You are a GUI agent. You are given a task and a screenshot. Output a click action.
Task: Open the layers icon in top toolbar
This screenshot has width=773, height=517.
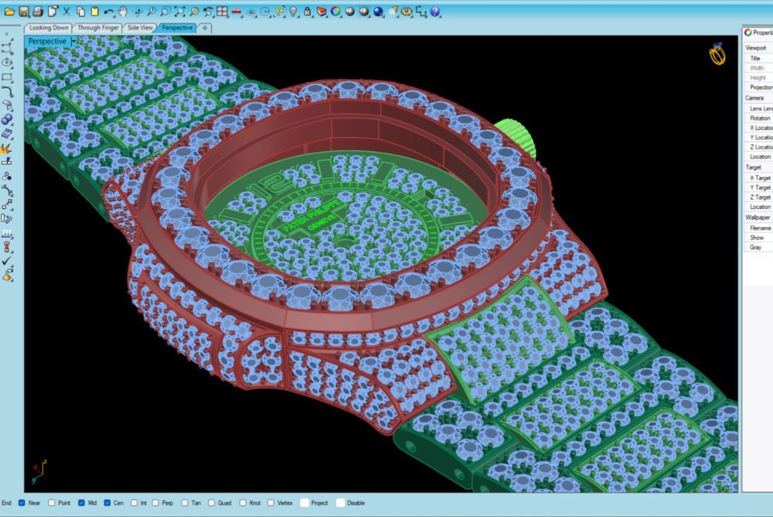coord(321,12)
